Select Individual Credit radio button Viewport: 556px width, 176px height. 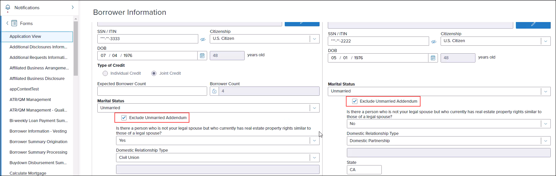coord(105,73)
